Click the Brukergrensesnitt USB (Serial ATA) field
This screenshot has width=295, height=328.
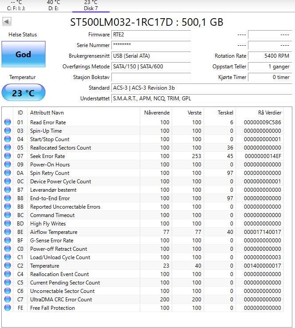coord(151,56)
